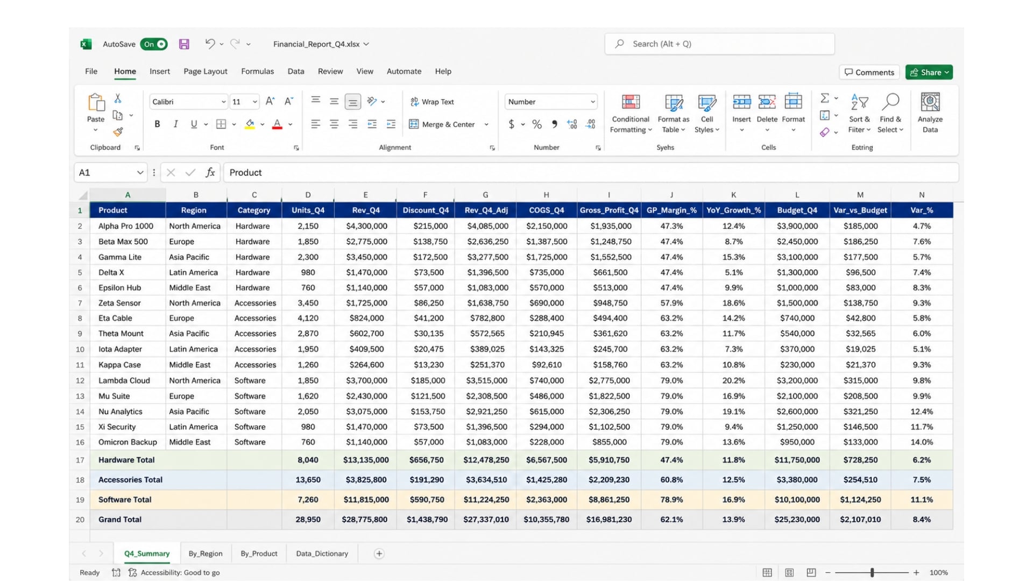
Task: Adjust the zoom slider handle
Action: pos(872,572)
